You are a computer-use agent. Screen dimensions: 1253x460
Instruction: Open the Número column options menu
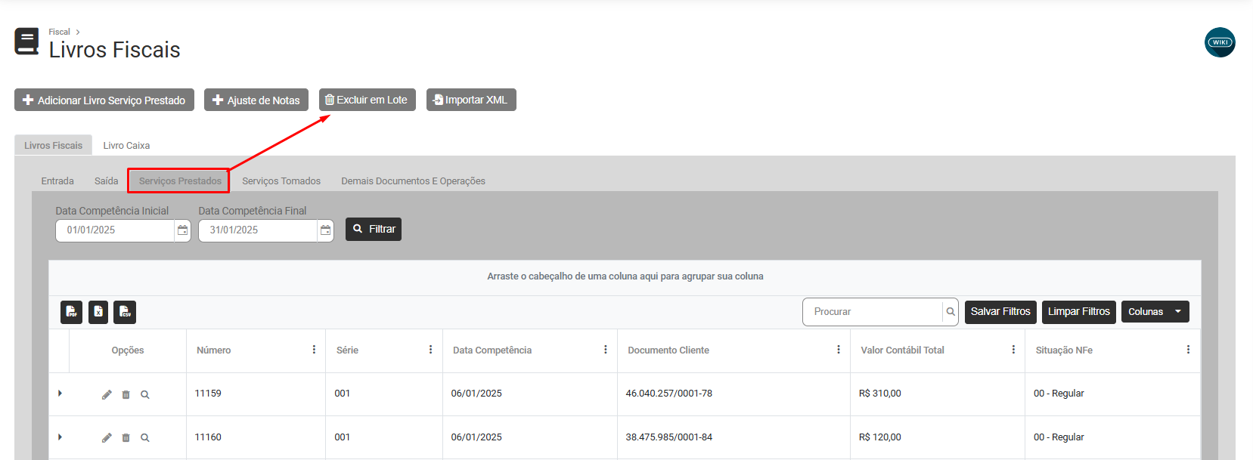(x=314, y=350)
